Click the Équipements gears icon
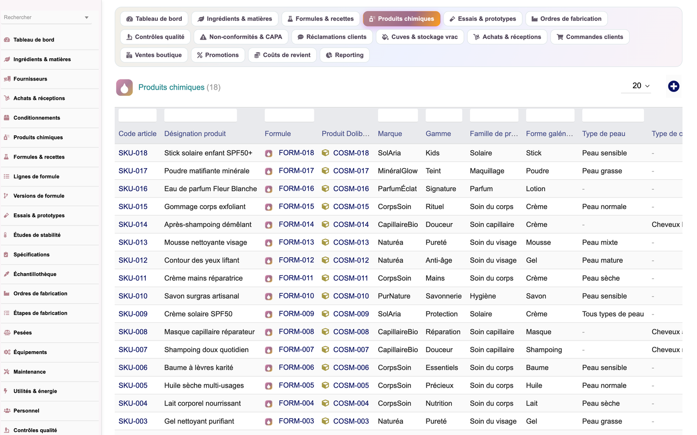Screen dimensions: 697x435 pos(7,352)
